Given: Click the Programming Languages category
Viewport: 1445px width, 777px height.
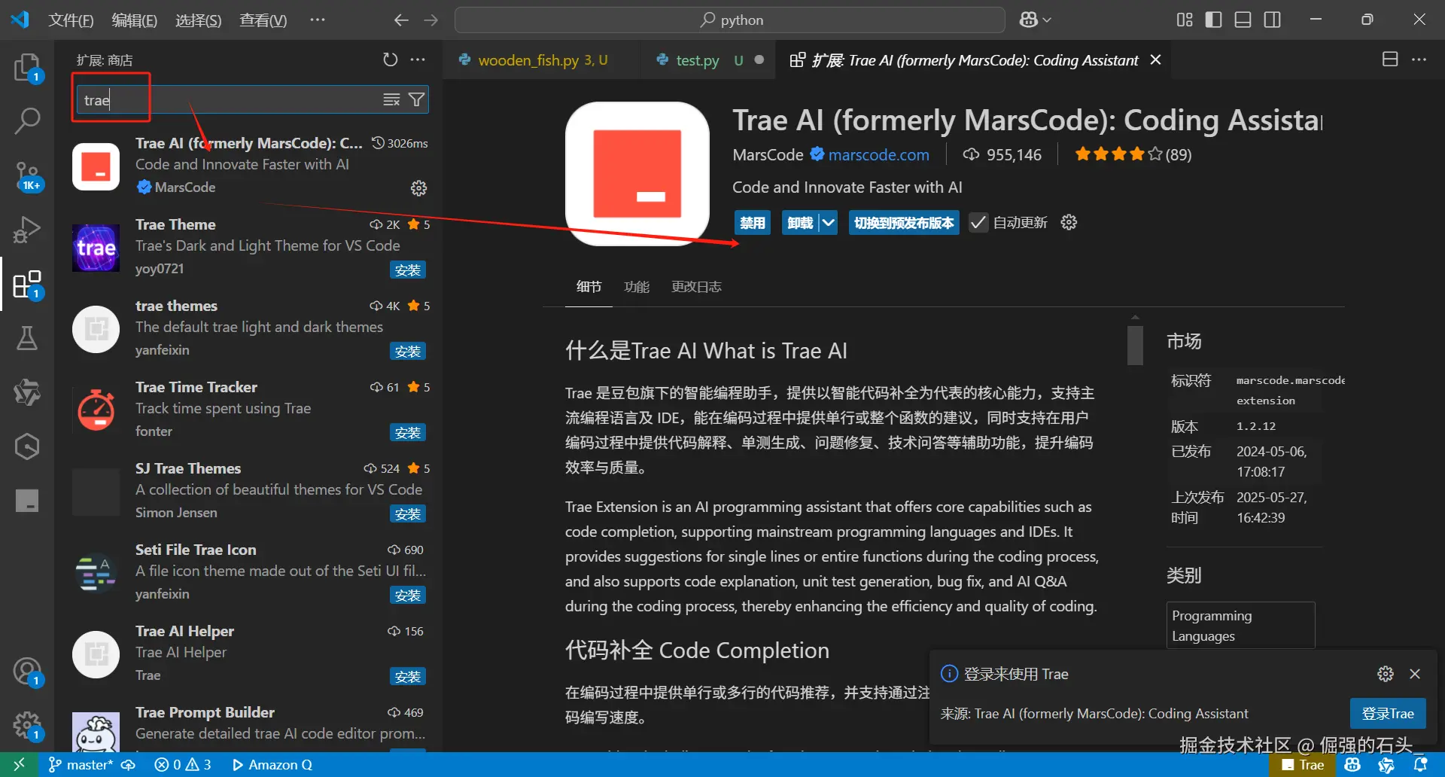Looking at the screenshot, I should coord(1240,626).
